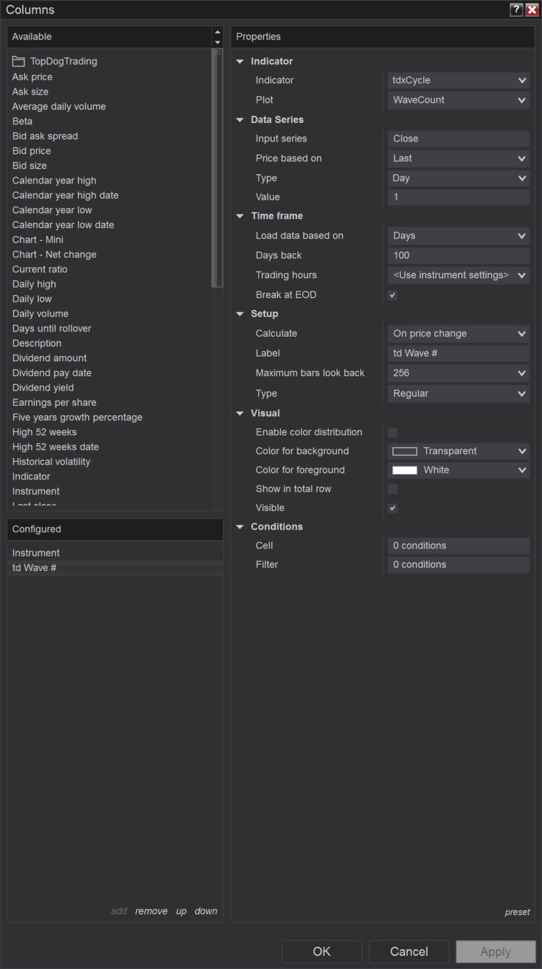Click the white foreground color swatch
Viewport: 542px width, 969px height.
pos(405,470)
